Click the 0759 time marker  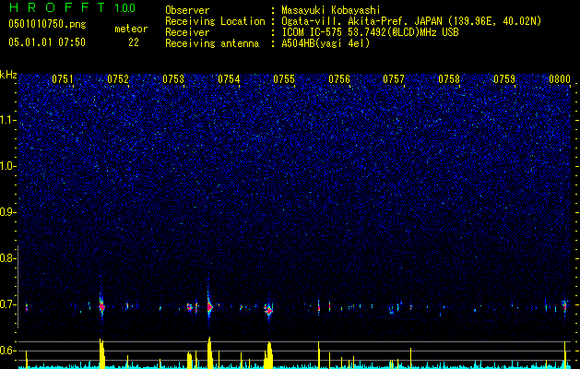[504, 78]
